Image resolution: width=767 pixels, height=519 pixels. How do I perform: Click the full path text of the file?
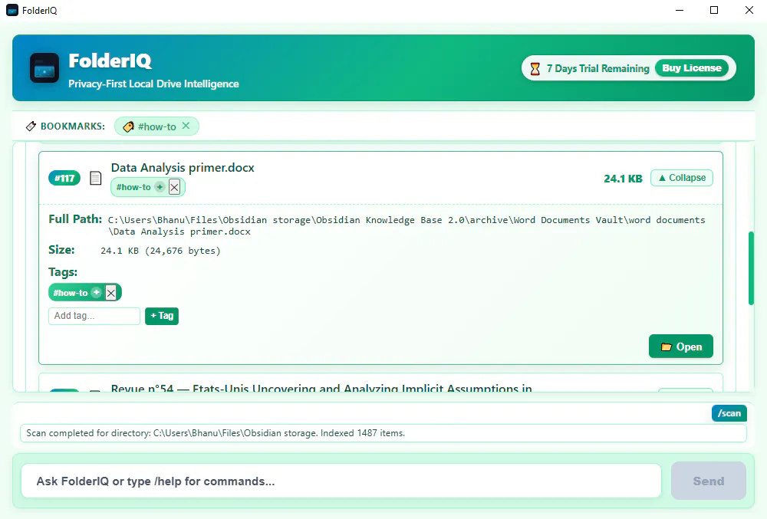pos(407,226)
